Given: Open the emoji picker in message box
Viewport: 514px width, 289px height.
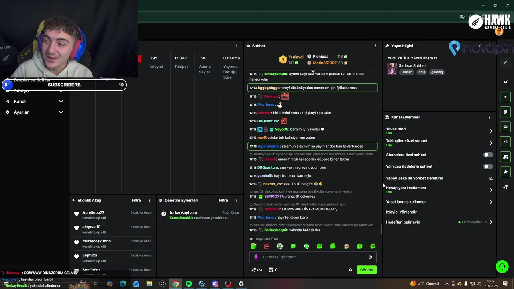Looking at the screenshot, I should pos(370,257).
